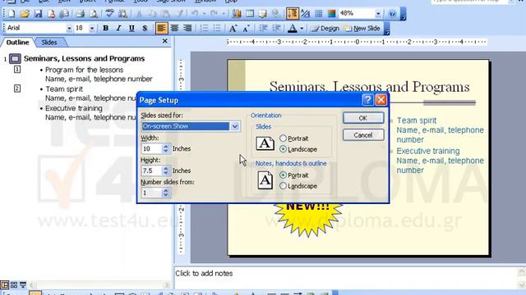
Task: Select slide 1 icon in the outline
Action: coord(15,59)
